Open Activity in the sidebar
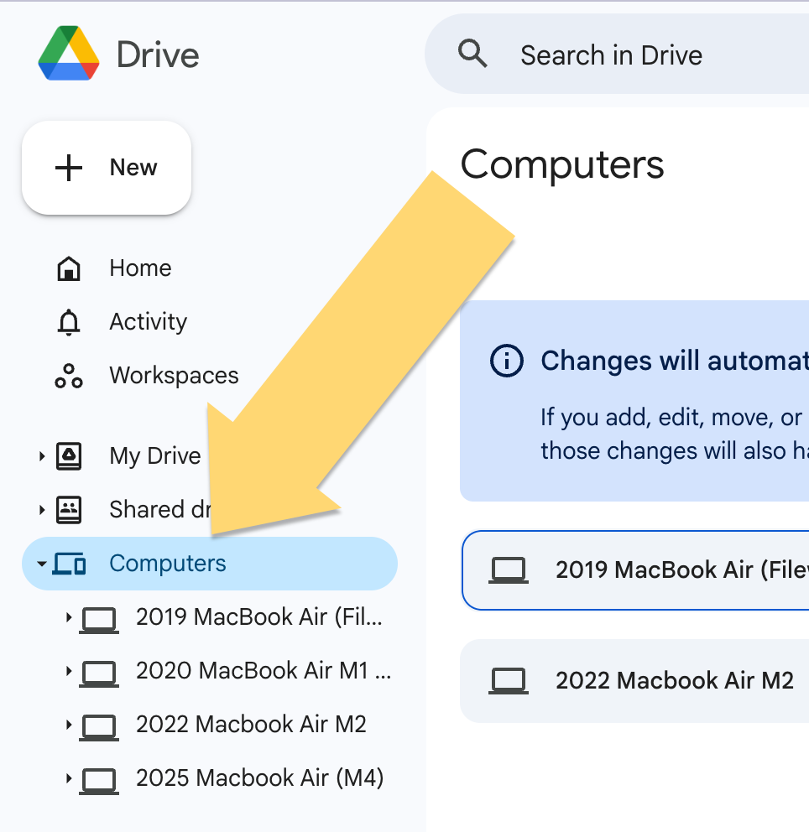 [148, 321]
